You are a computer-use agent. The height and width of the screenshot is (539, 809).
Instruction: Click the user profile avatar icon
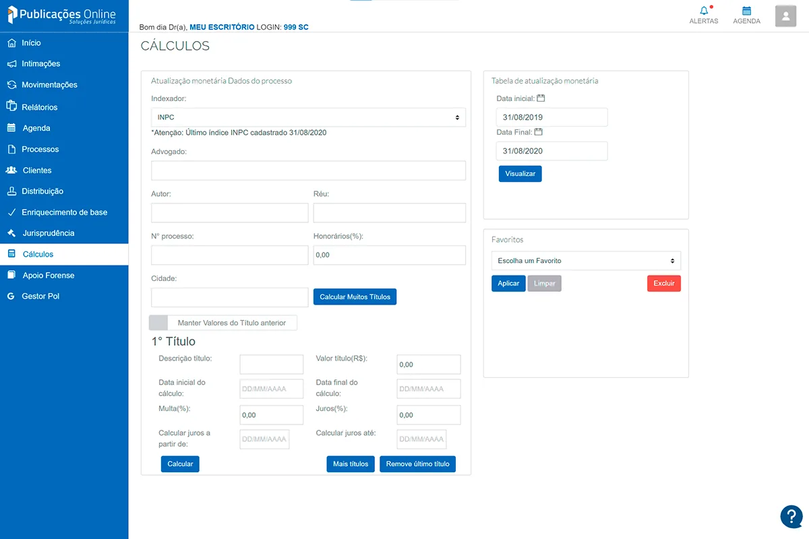[785, 16]
